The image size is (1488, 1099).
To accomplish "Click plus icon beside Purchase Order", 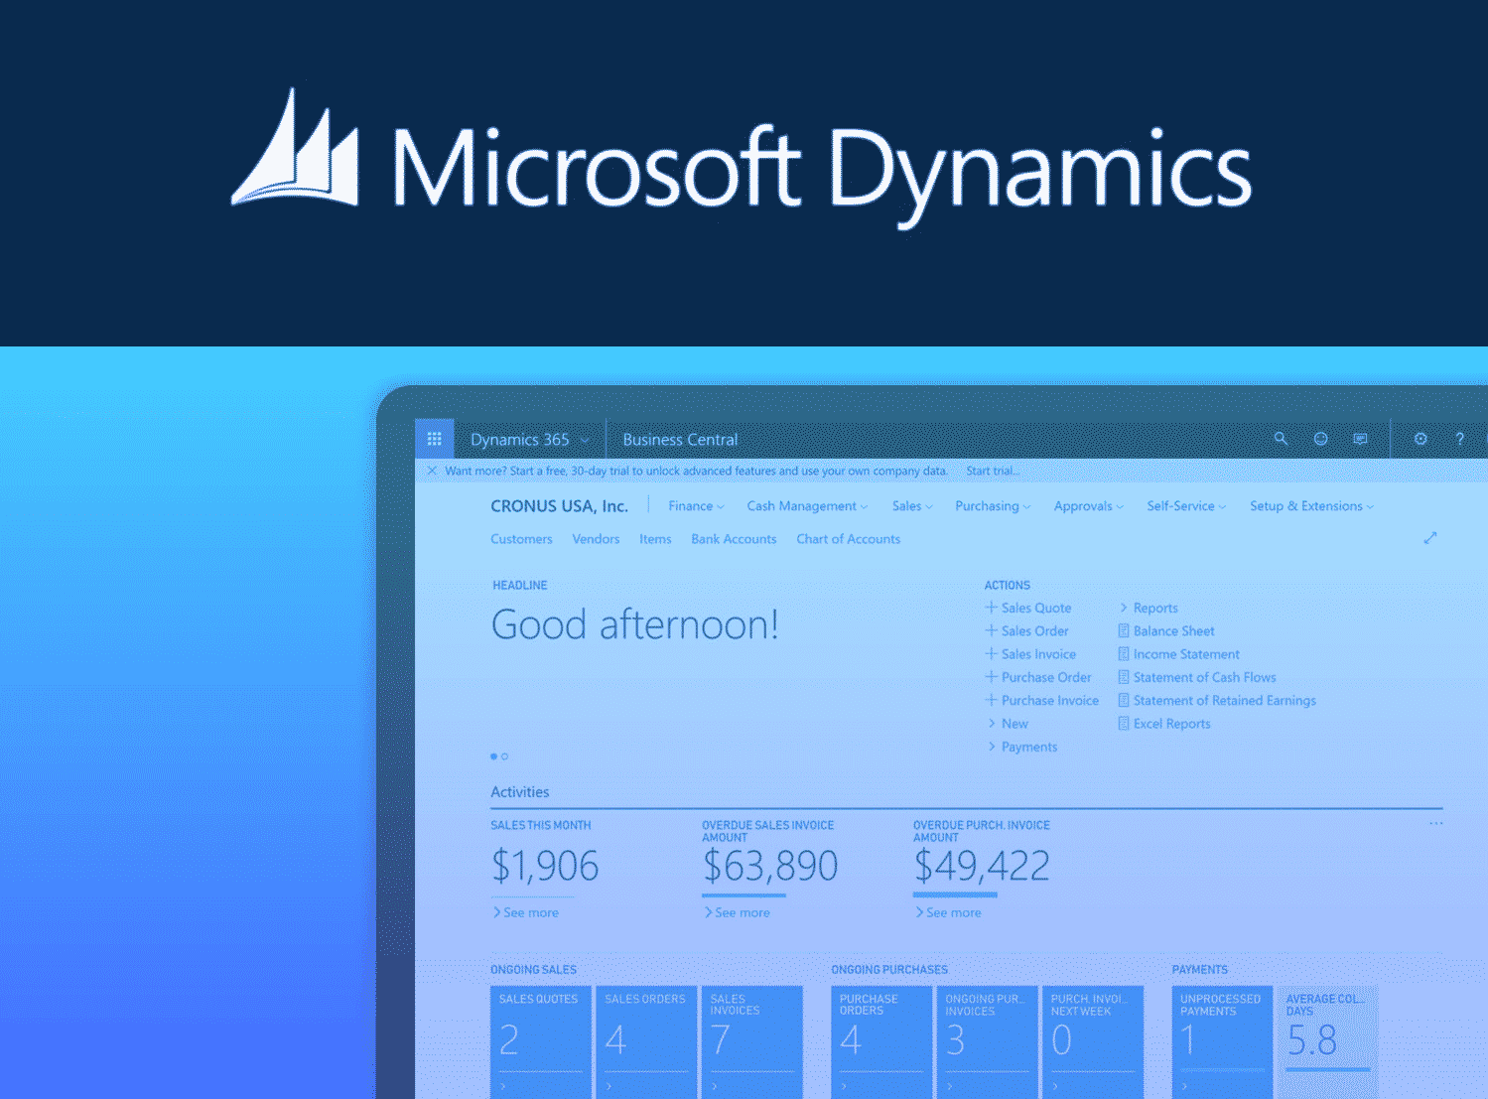I will [x=991, y=677].
